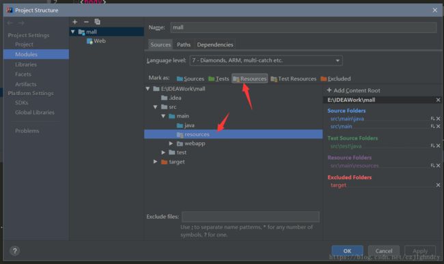Collapse the src folder
The image size is (444, 264).
point(156,107)
